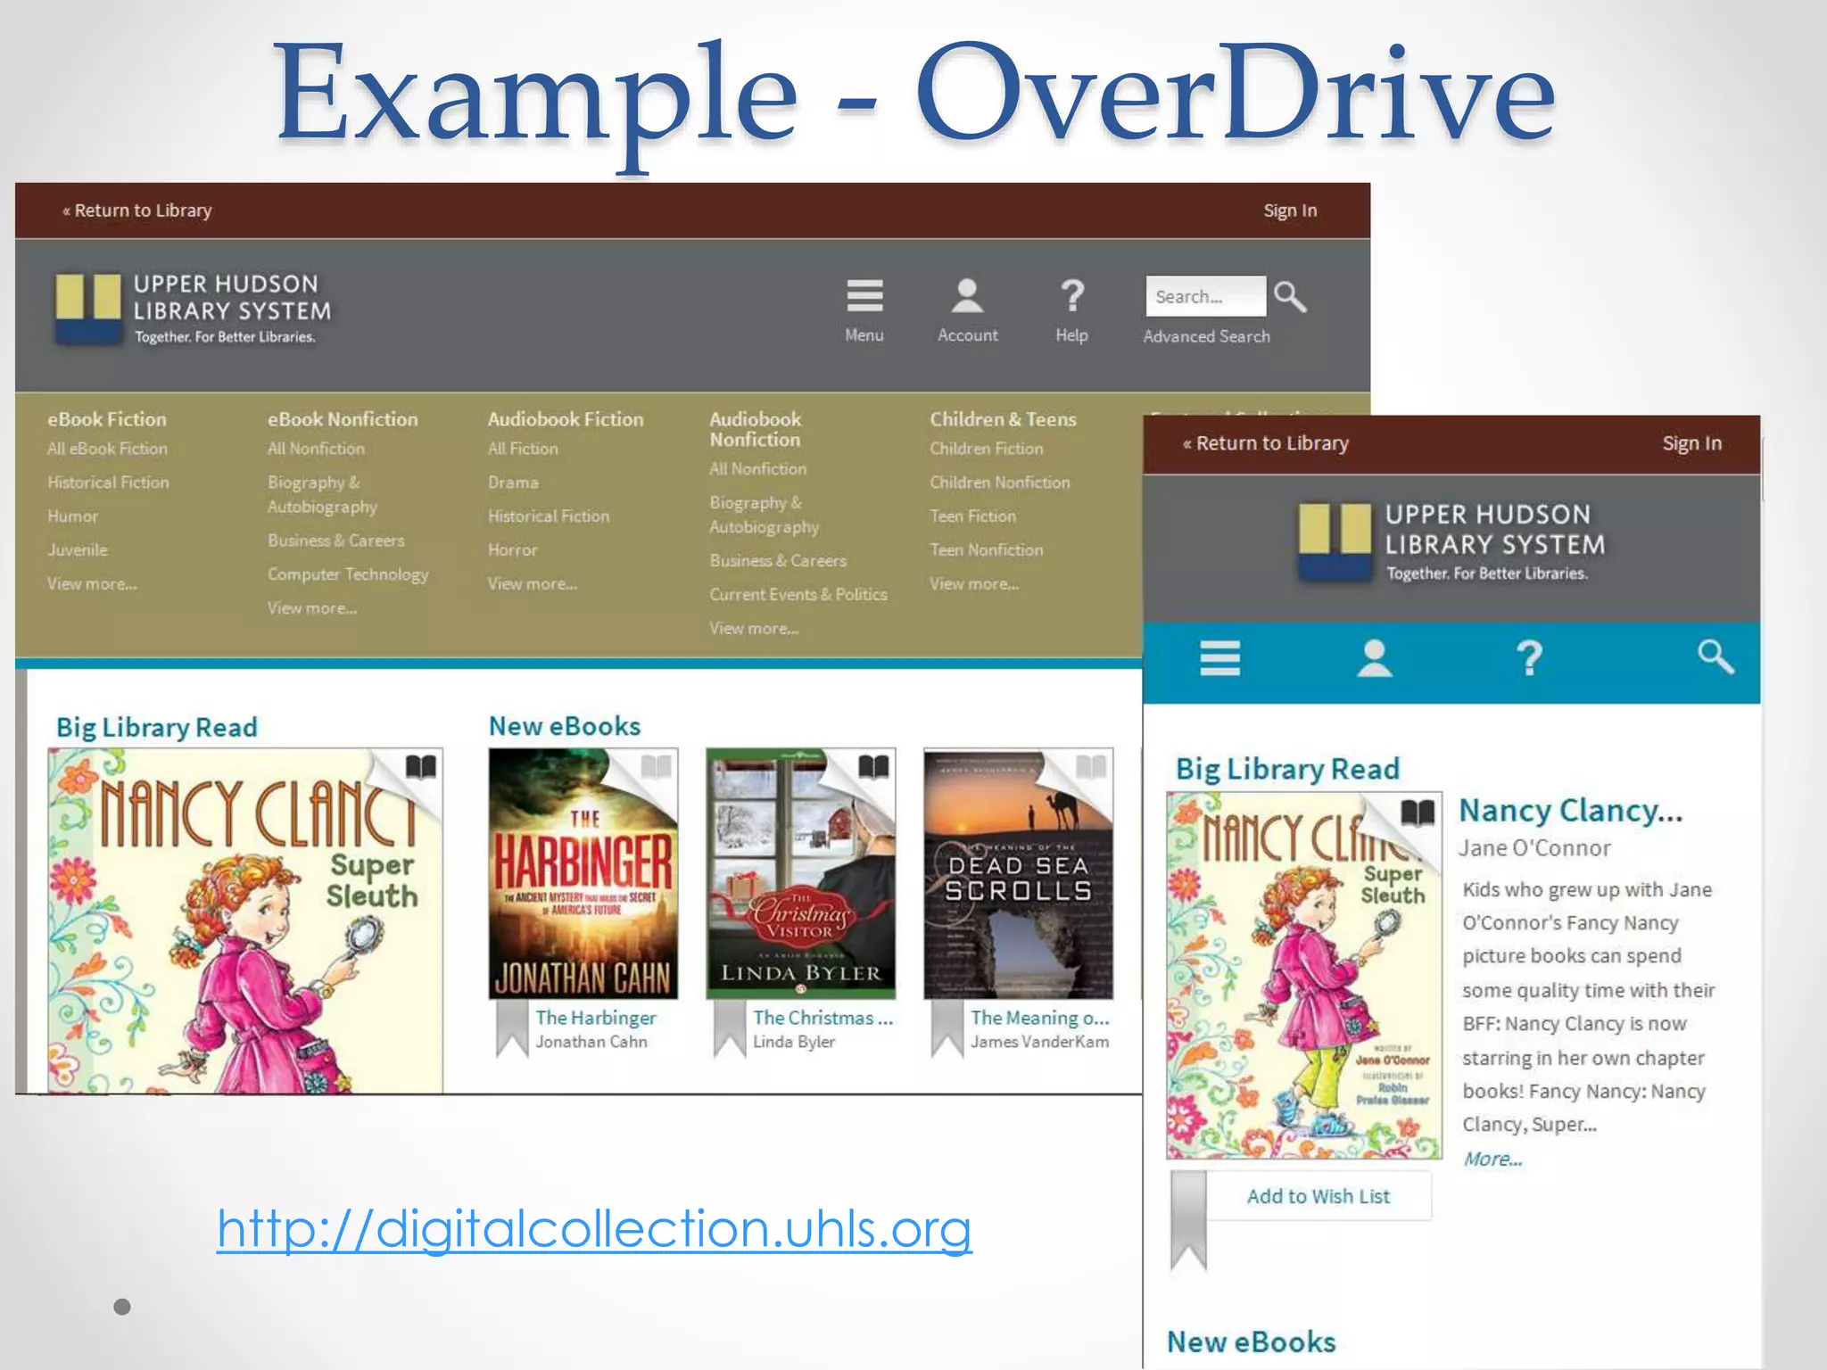Screen dimensions: 1827x1370
Task: Select Humor under eBook Fiction
Action: (73, 516)
